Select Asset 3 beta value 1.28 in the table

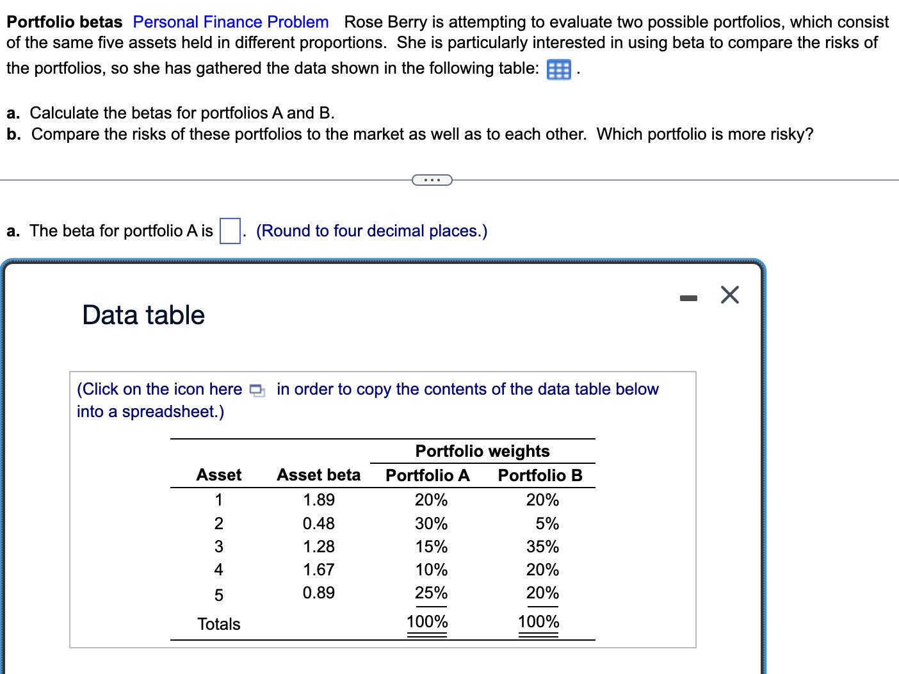click(x=318, y=547)
